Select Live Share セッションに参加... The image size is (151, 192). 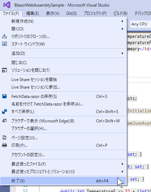coord(63,87)
